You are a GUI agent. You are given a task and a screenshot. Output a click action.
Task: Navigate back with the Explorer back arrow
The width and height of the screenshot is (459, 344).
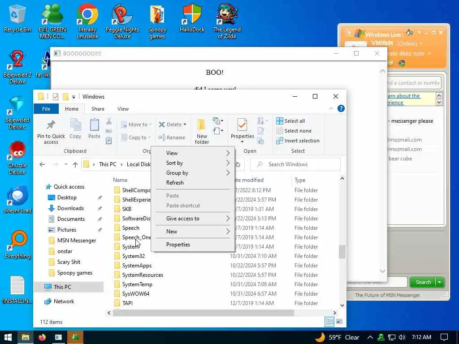point(42,164)
